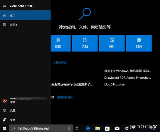Click the taskbar search magnifier icon

(13, 128)
